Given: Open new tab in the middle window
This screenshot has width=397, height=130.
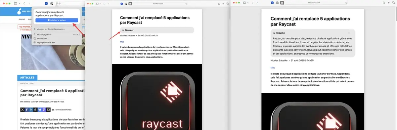Looking at the screenshot, I should click(x=223, y=3).
